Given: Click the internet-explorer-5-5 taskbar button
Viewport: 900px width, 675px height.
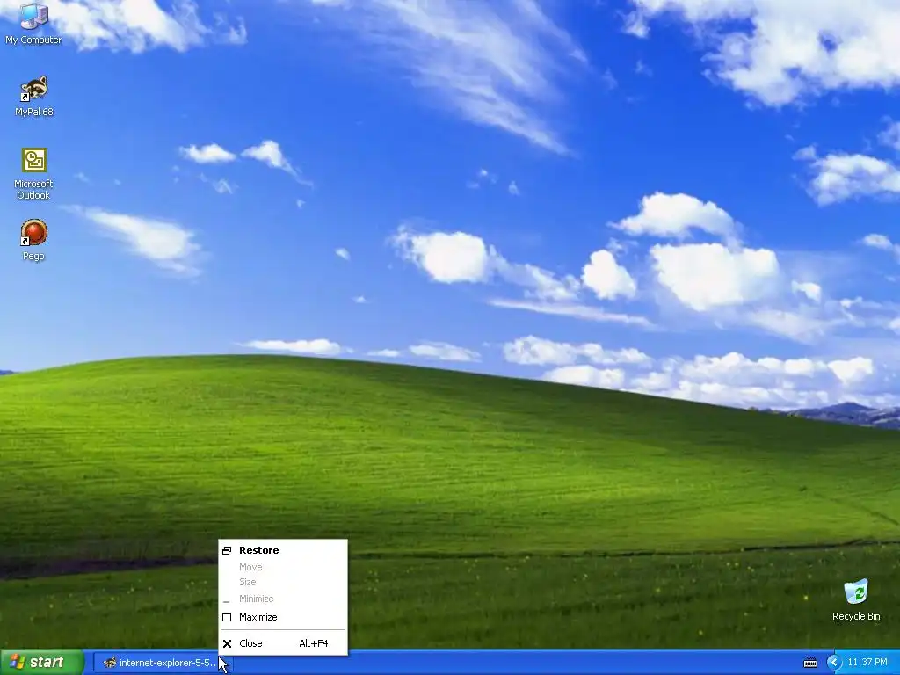Looking at the screenshot, I should pos(162,663).
